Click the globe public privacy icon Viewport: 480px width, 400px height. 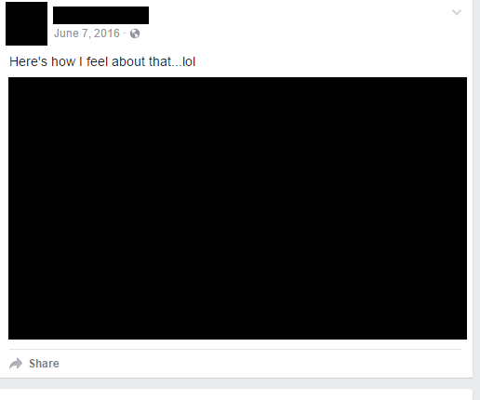click(x=135, y=33)
